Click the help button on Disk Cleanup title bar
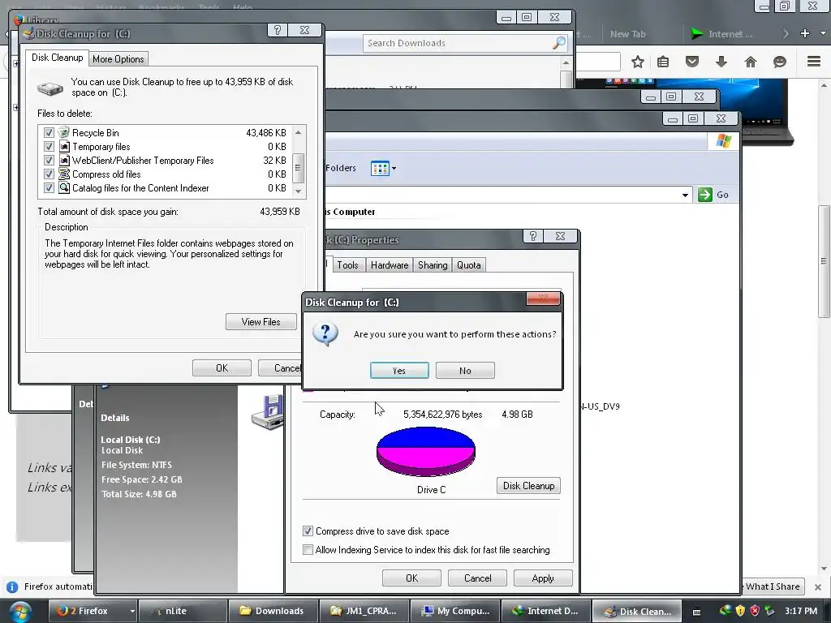831x623 pixels. [278, 30]
